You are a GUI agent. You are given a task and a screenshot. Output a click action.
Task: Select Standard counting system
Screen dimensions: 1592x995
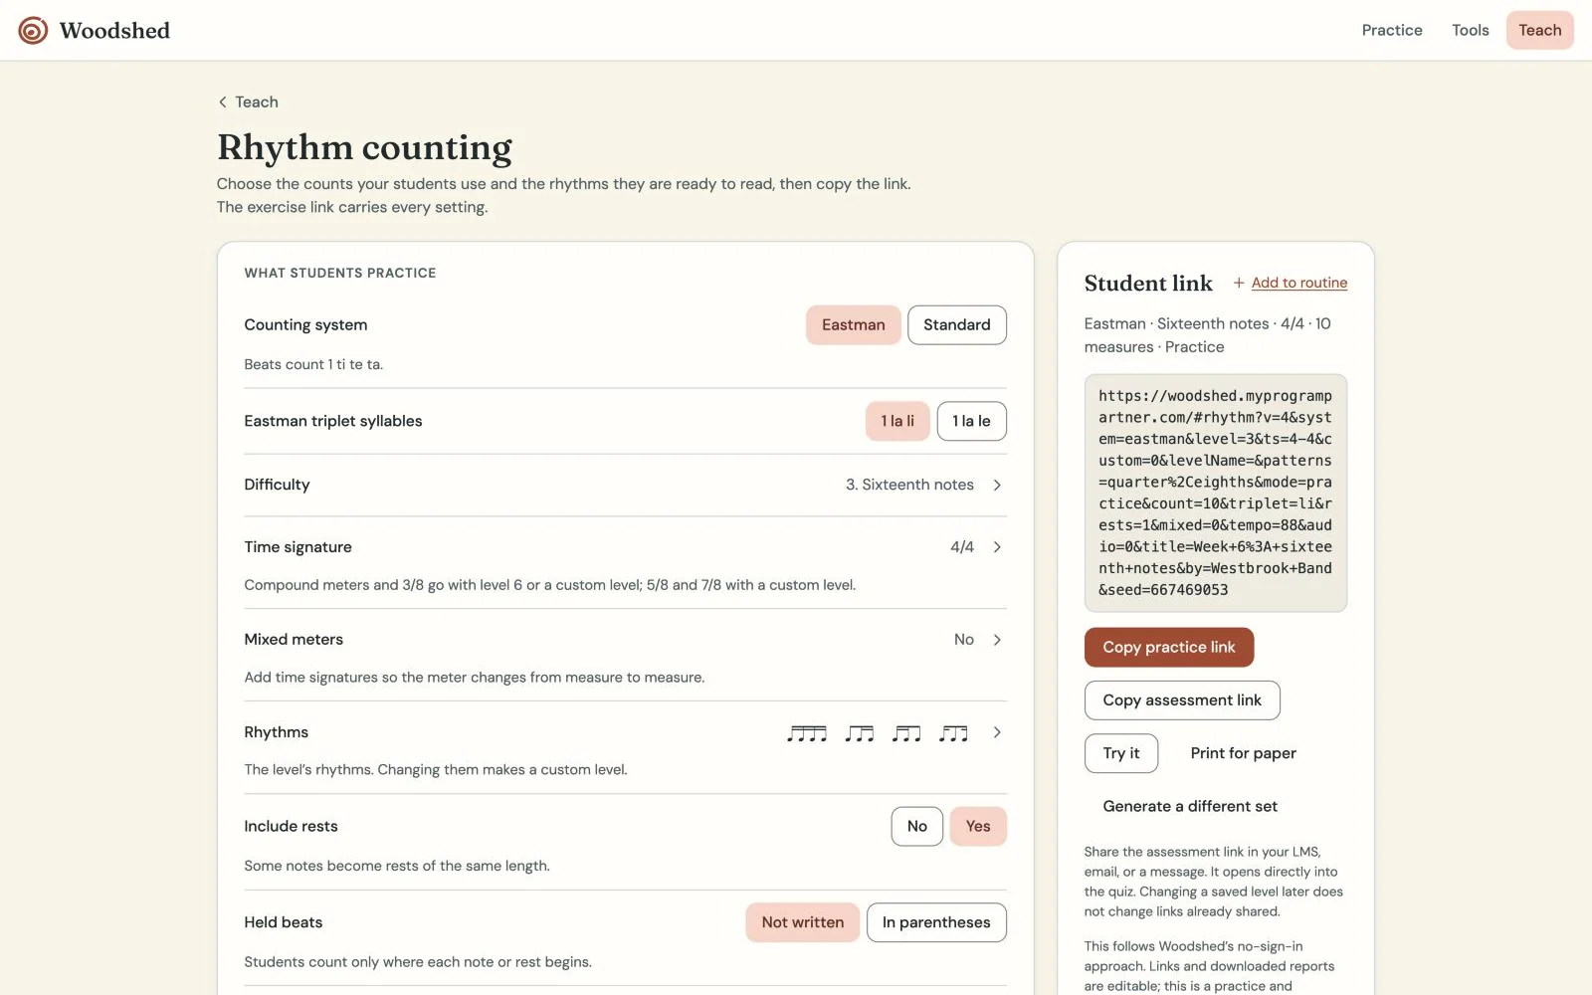tap(956, 325)
